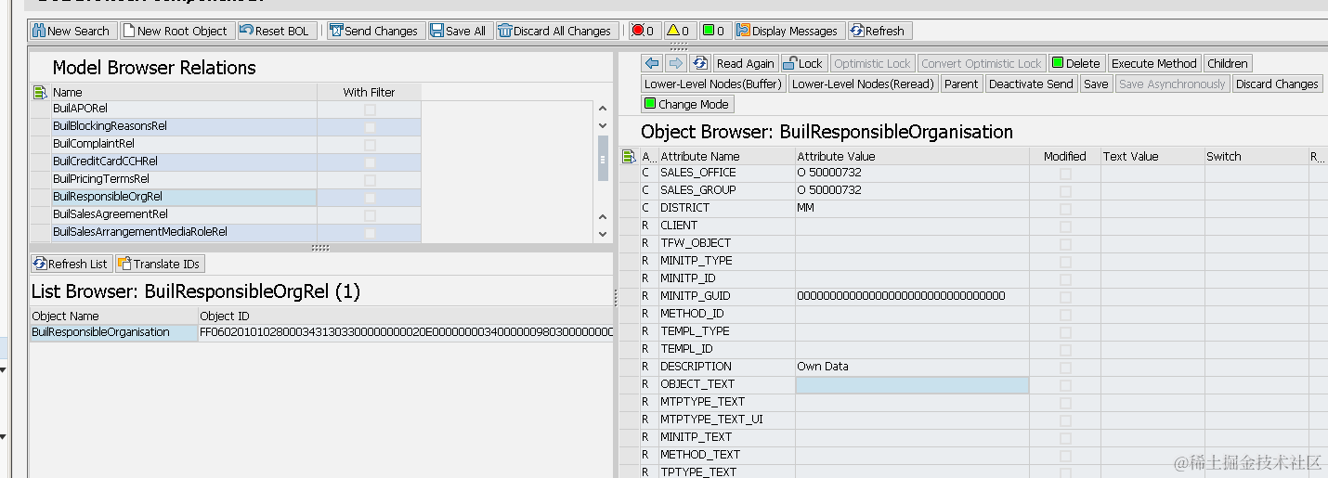Show Lower-Level Nodes(Buffer)
This screenshot has height=478, width=1328.
click(x=714, y=84)
